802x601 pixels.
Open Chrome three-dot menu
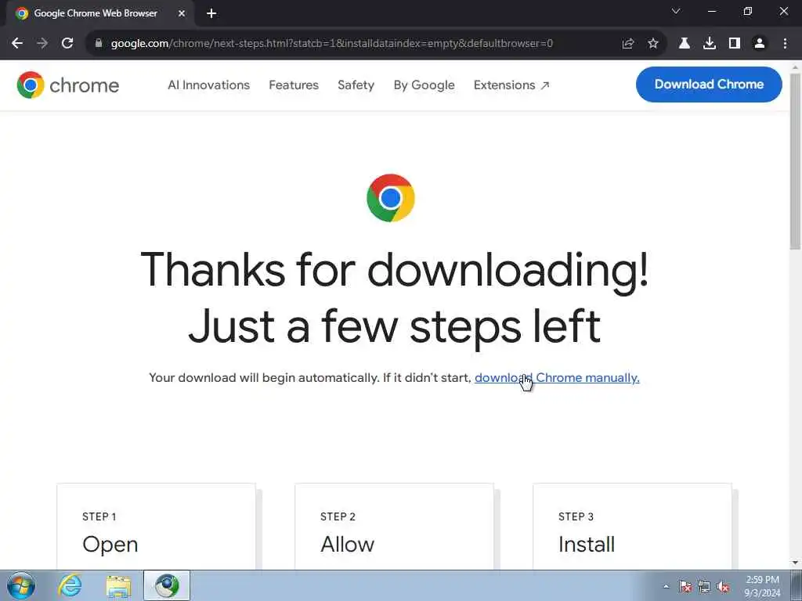[785, 44]
